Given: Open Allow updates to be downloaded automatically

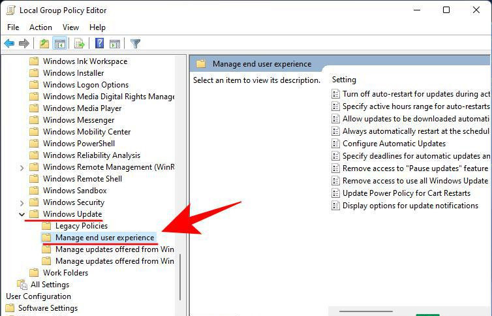Looking at the screenshot, I should point(416,119).
